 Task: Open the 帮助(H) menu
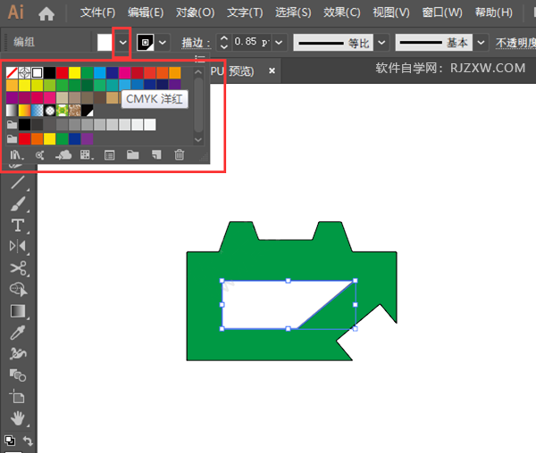click(494, 12)
